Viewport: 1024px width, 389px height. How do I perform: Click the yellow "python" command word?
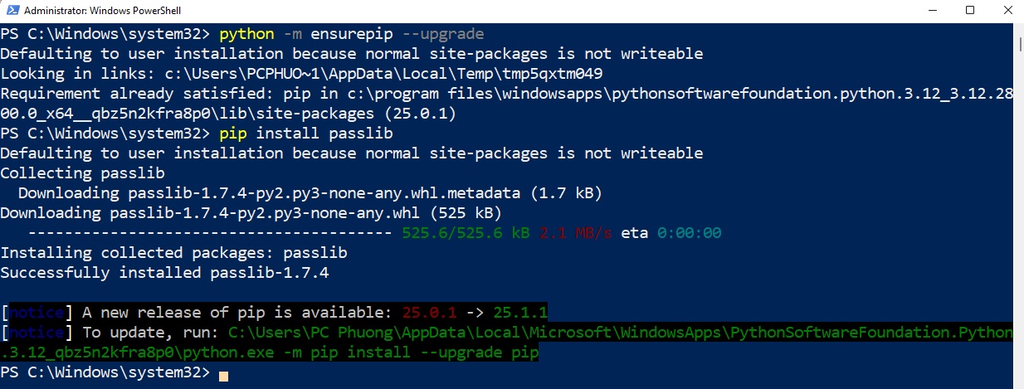[246, 34]
